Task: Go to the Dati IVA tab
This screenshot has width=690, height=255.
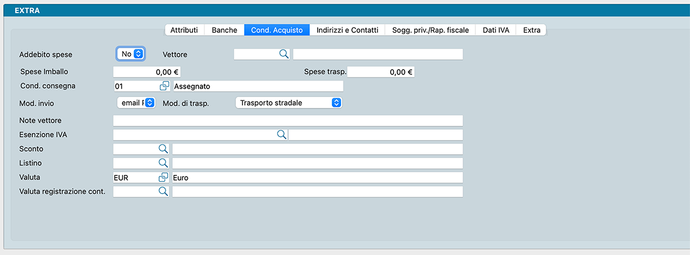Action: point(495,30)
